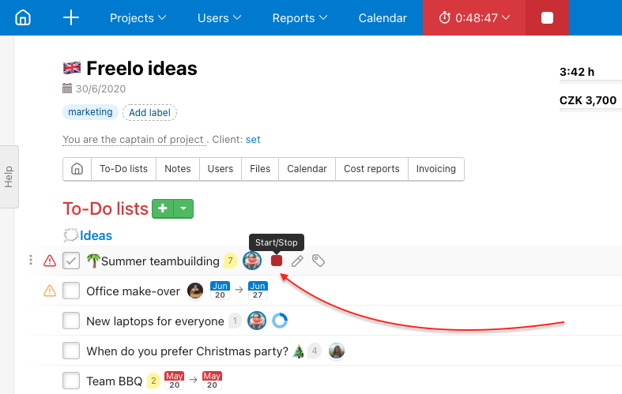Viewport: 622px width, 394px height.
Task: Check the Team BBQ checkbox
Action: point(71,381)
